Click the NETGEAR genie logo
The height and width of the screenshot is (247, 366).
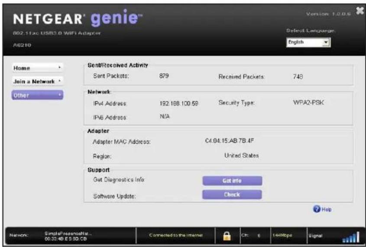[78, 18]
